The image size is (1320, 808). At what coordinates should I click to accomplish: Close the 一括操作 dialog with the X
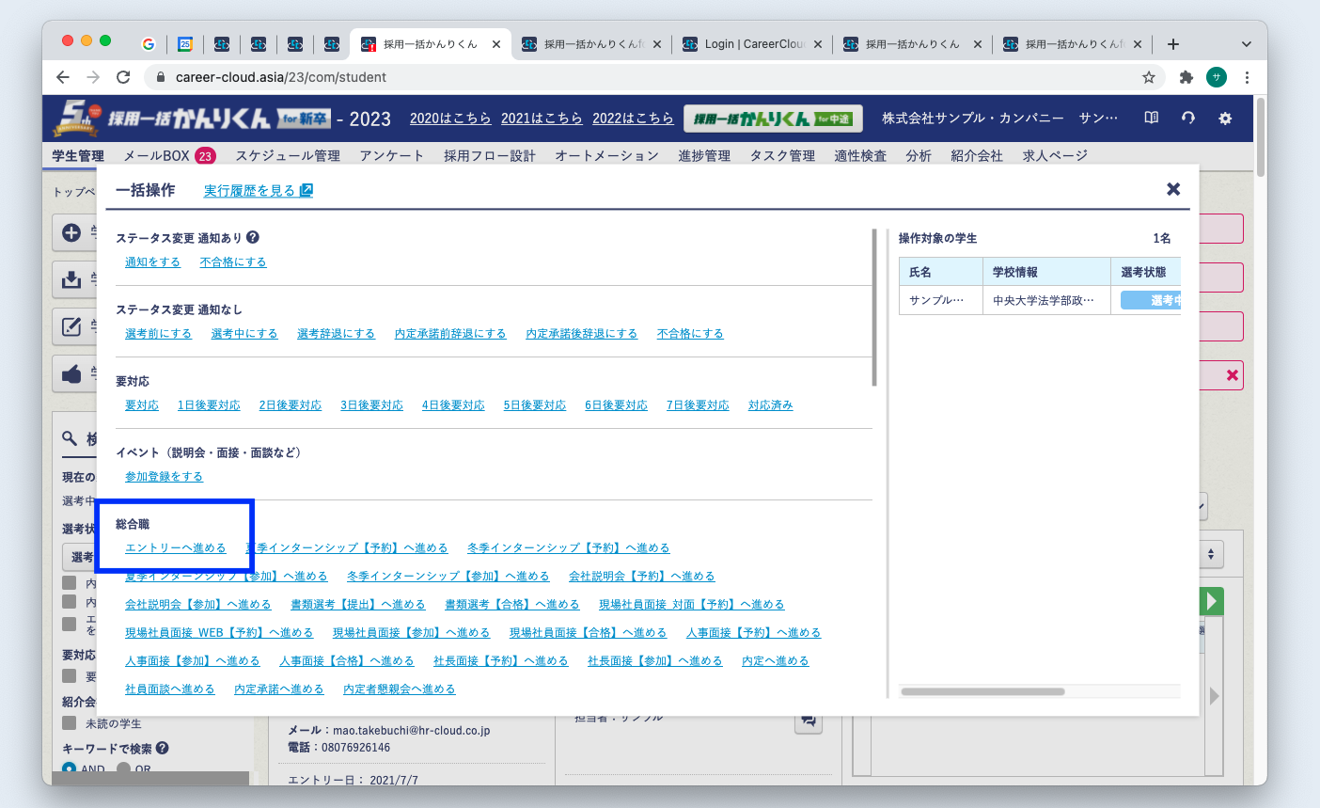click(x=1172, y=189)
